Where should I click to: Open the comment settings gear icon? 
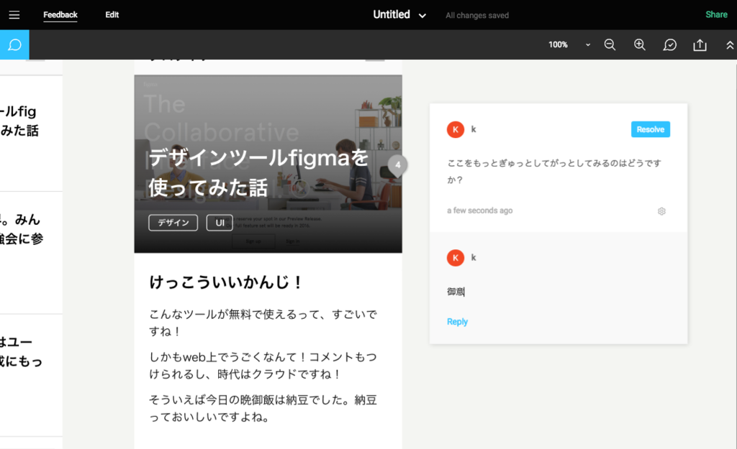661,211
